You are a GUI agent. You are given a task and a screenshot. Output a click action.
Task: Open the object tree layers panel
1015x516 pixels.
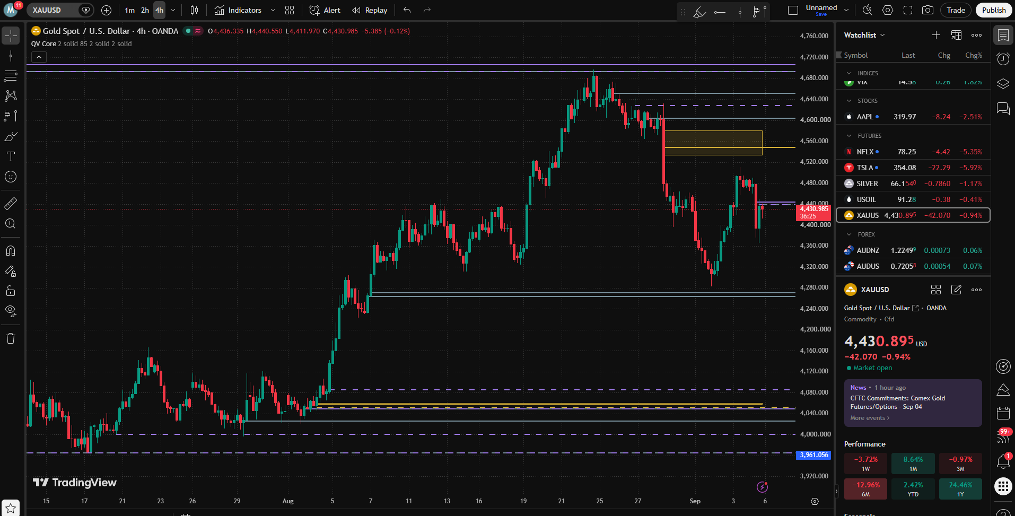coord(1003,84)
